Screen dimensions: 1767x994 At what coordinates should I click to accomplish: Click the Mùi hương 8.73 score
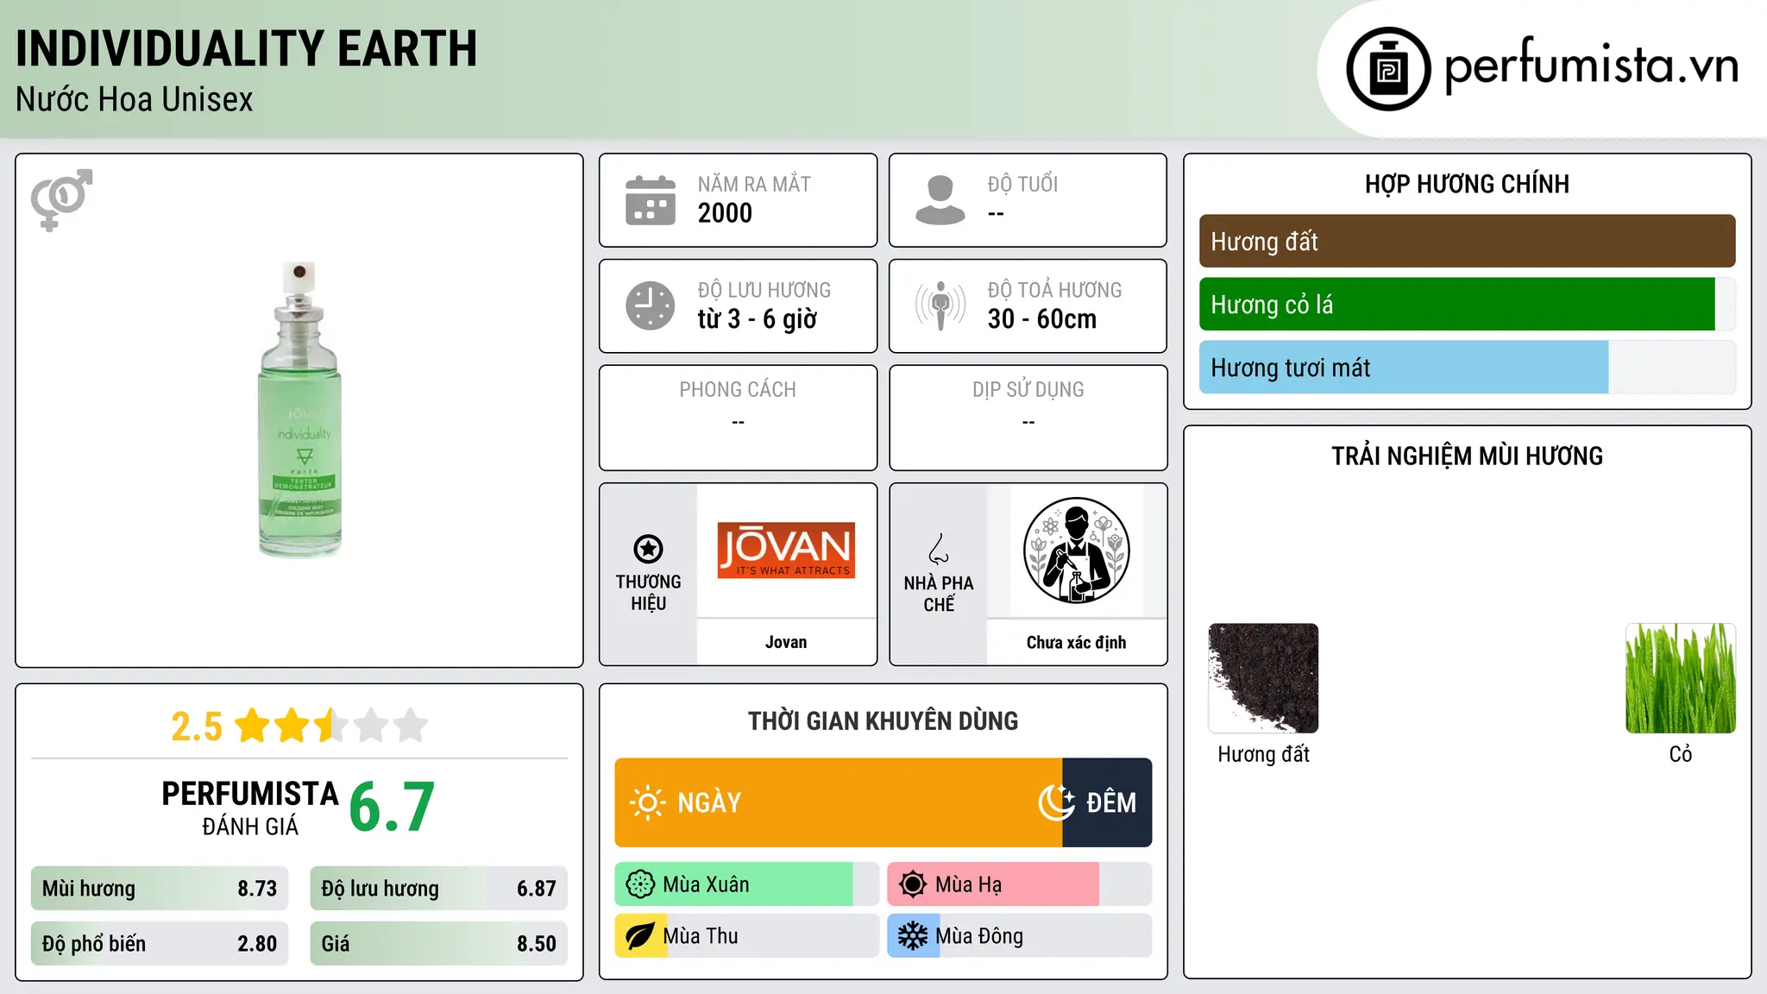(160, 889)
